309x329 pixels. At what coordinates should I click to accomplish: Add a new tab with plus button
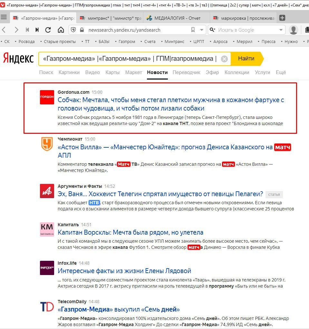tap(282, 18)
